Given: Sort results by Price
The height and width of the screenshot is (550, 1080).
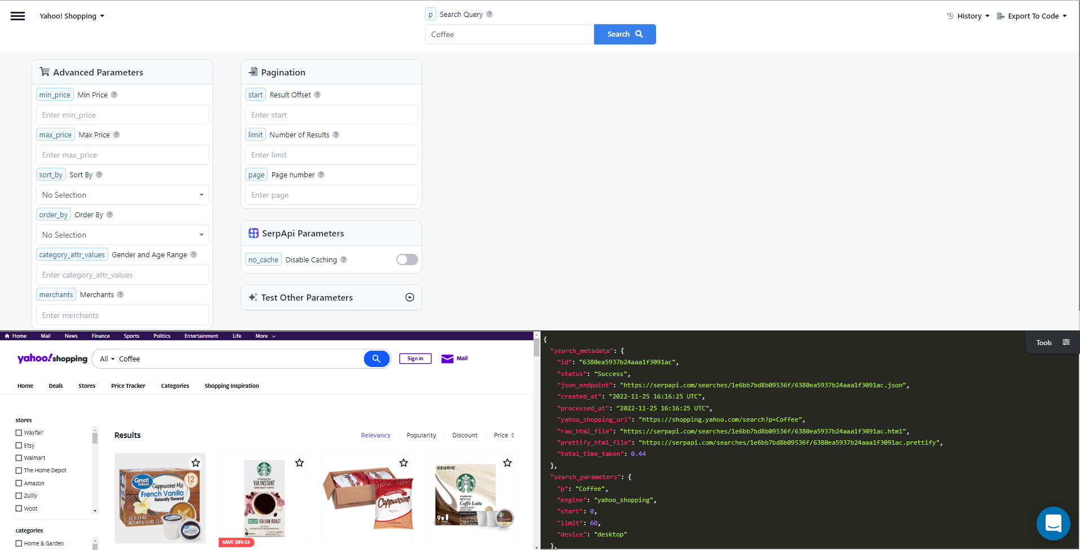Looking at the screenshot, I should point(504,435).
